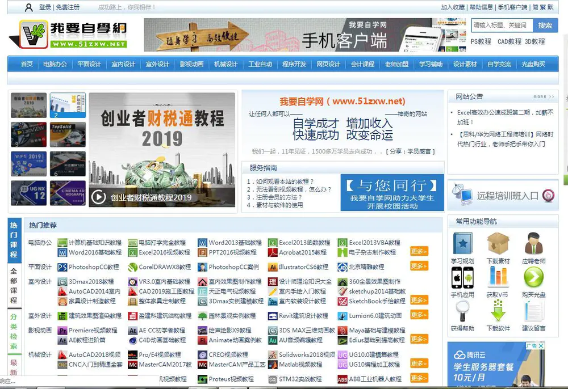Open the 程序开发 navigation menu
The height and width of the screenshot is (389, 568).
(x=294, y=64)
